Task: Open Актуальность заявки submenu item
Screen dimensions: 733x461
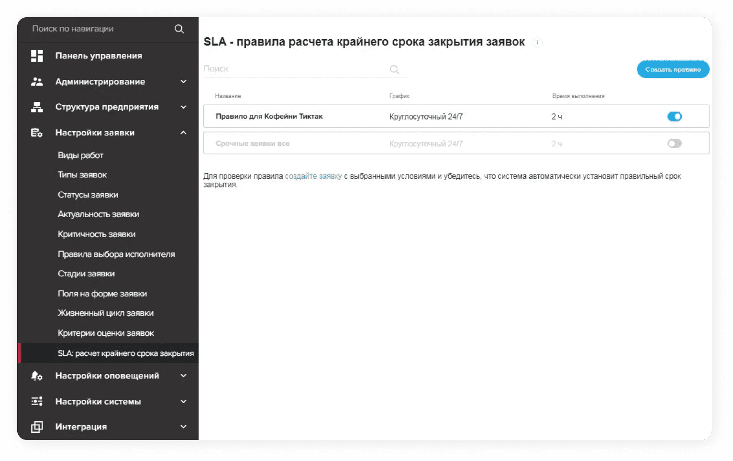Action: [99, 214]
